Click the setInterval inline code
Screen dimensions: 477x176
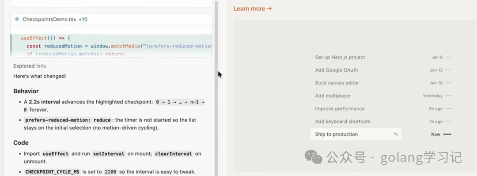(109, 154)
